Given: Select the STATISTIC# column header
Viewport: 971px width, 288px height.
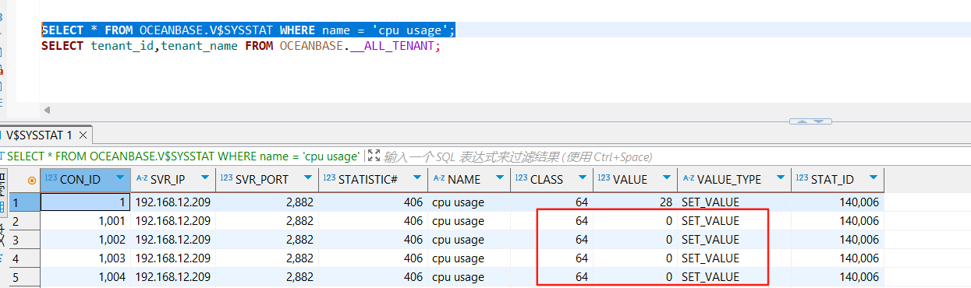Looking at the screenshot, I should (x=374, y=179).
